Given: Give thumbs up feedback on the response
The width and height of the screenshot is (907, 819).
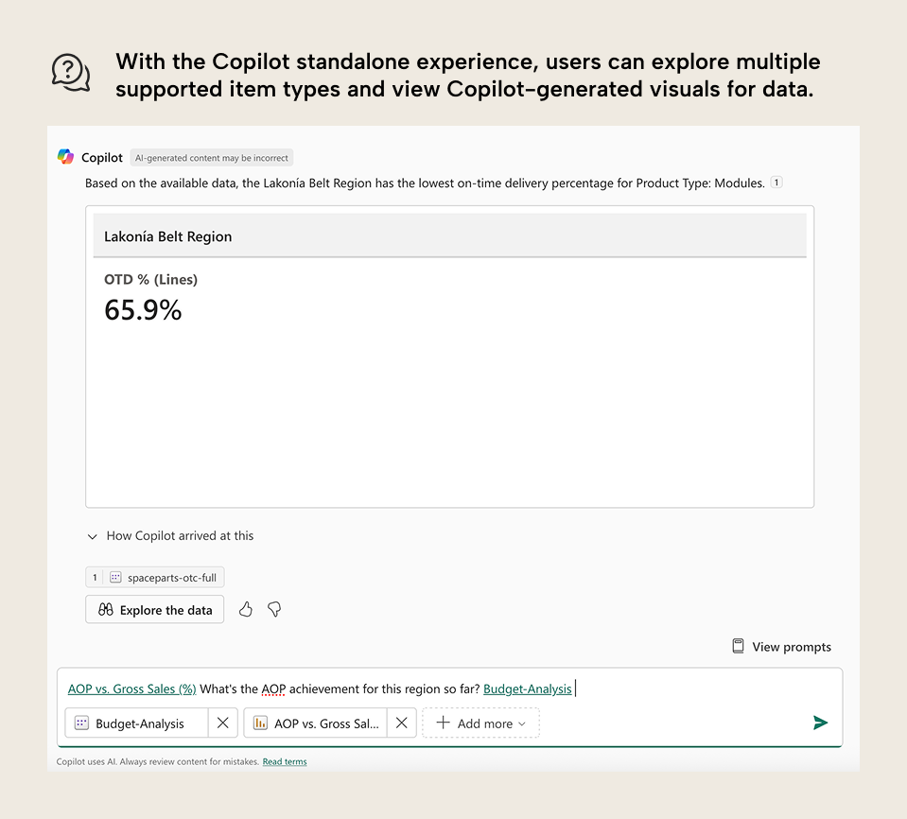Looking at the screenshot, I should (246, 610).
